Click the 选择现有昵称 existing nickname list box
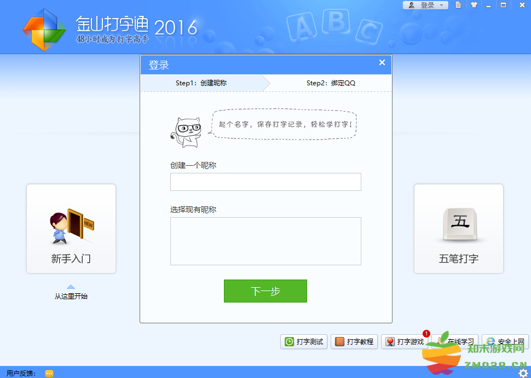 click(265, 241)
